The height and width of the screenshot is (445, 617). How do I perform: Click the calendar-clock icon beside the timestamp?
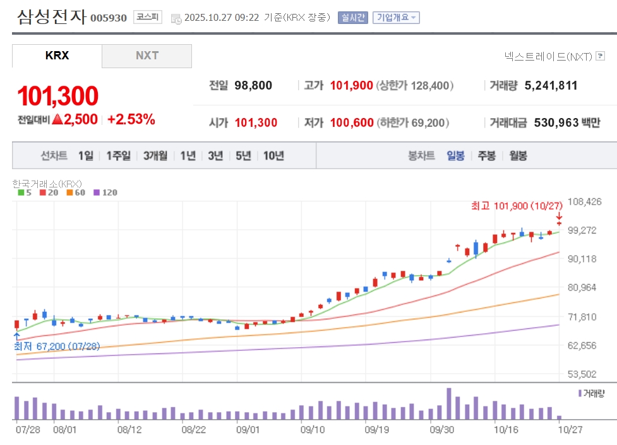(x=176, y=18)
